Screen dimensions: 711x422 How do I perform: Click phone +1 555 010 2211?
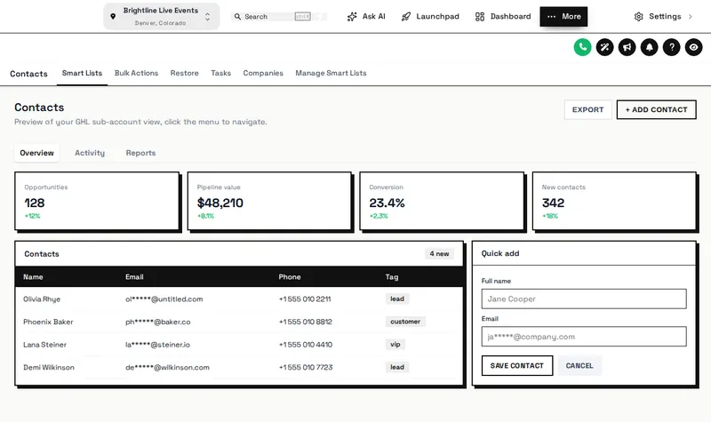tap(305, 299)
